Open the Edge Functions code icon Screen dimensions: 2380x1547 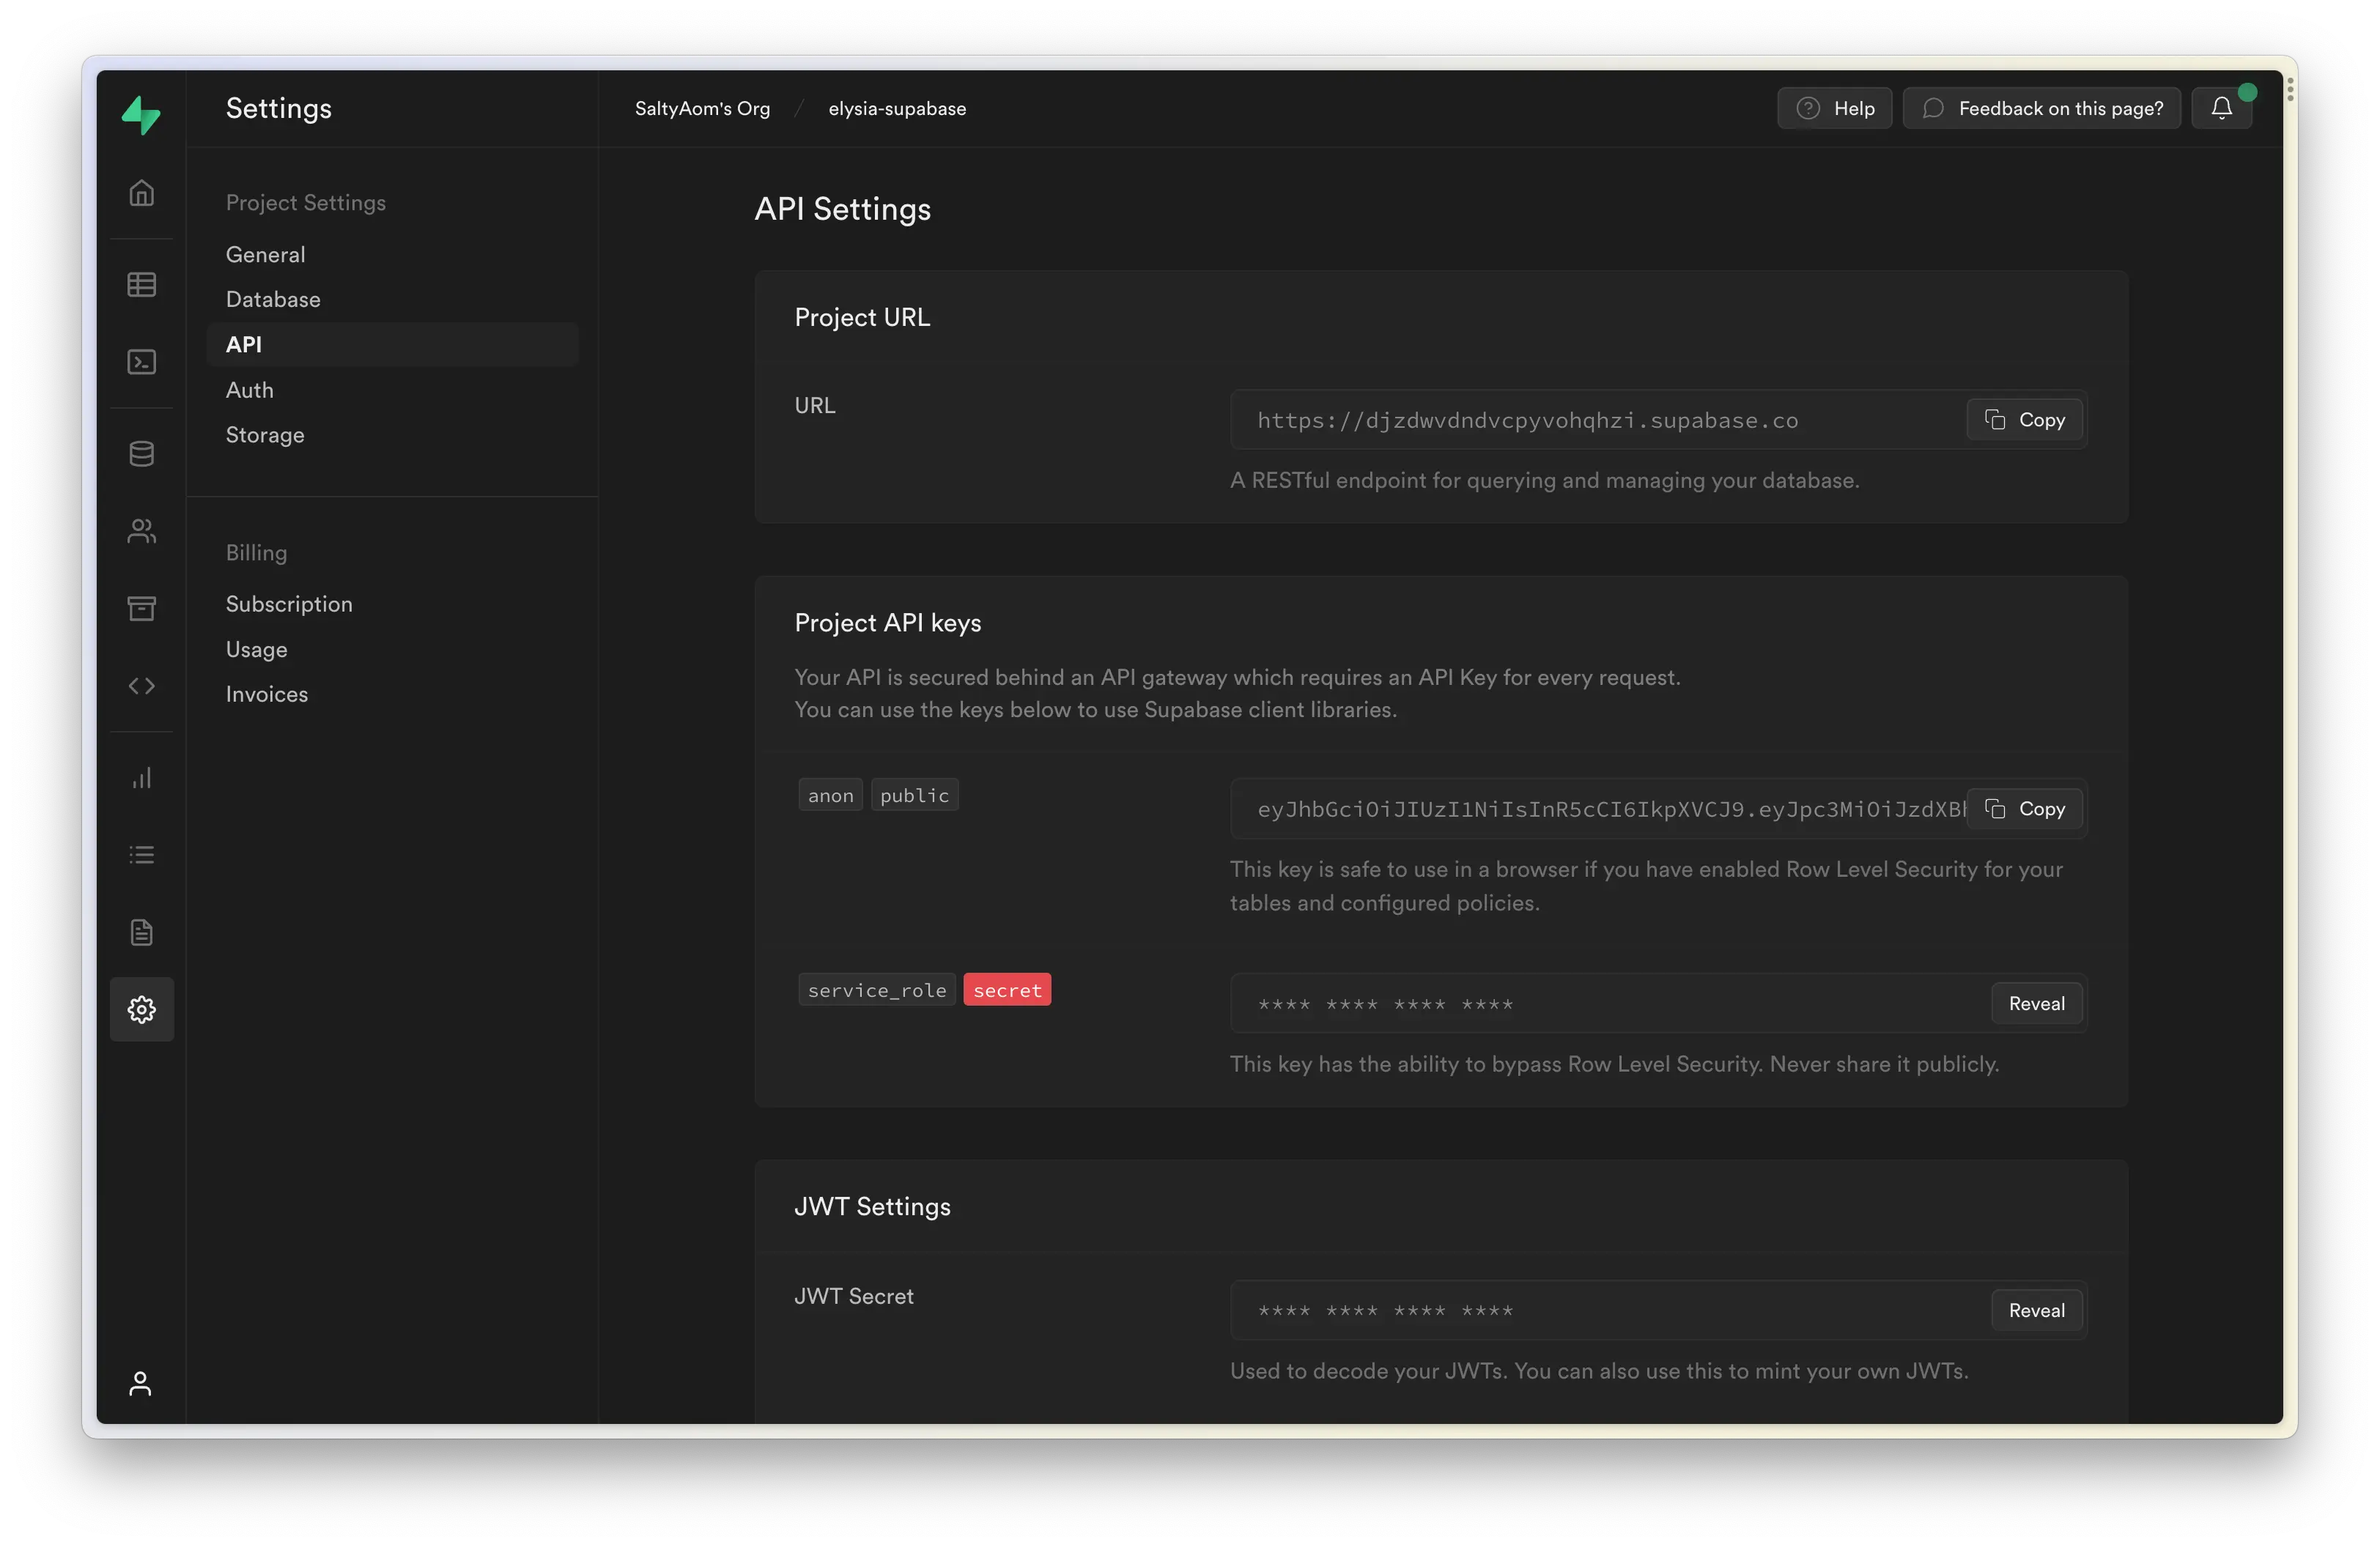pos(141,686)
